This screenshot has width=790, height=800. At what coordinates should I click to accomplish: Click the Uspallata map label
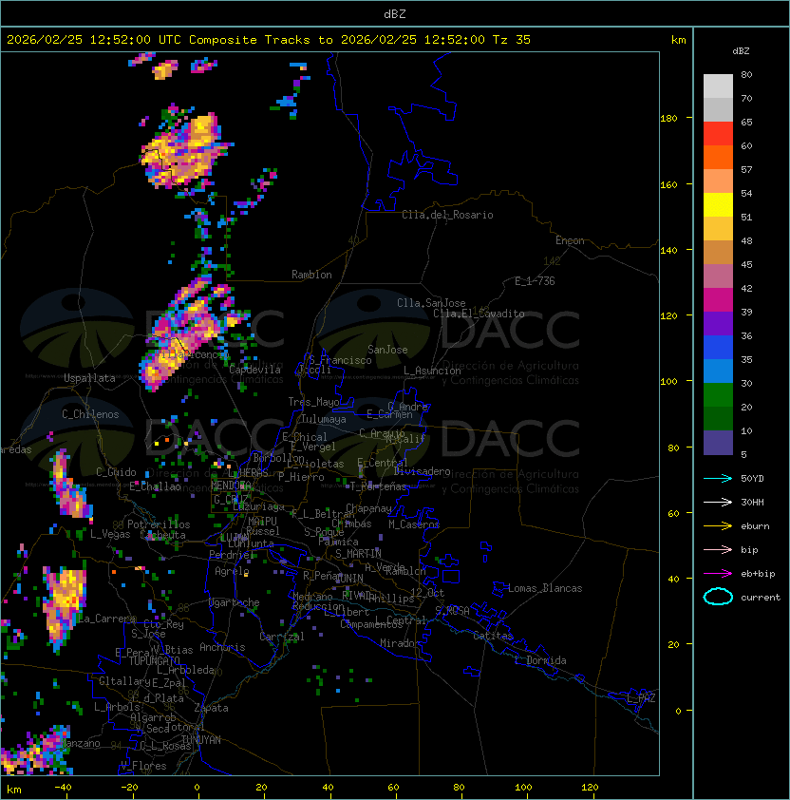pyautogui.click(x=89, y=378)
